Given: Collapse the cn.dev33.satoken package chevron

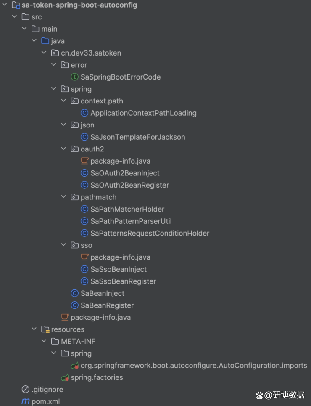Looking at the screenshot, I should (44, 52).
